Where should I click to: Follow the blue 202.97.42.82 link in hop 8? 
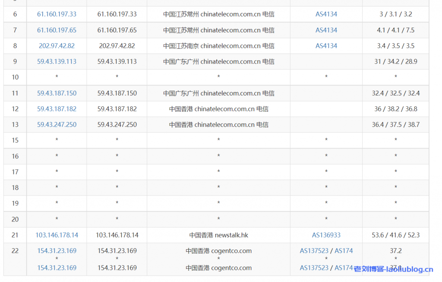pyautogui.click(x=57, y=46)
